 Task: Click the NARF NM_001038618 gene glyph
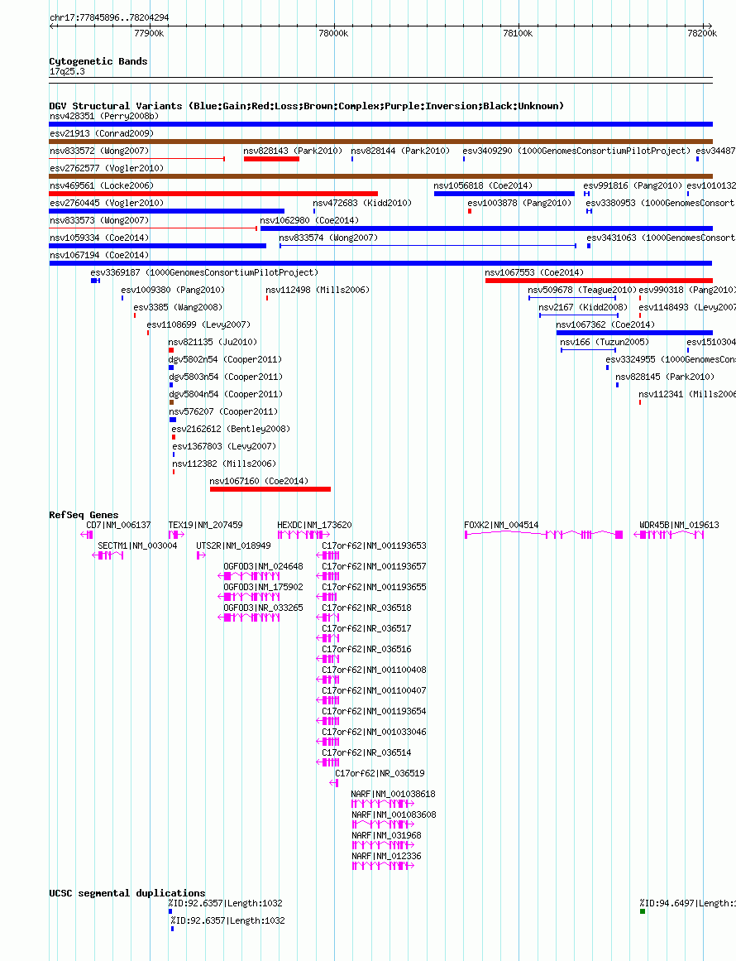coord(383,804)
